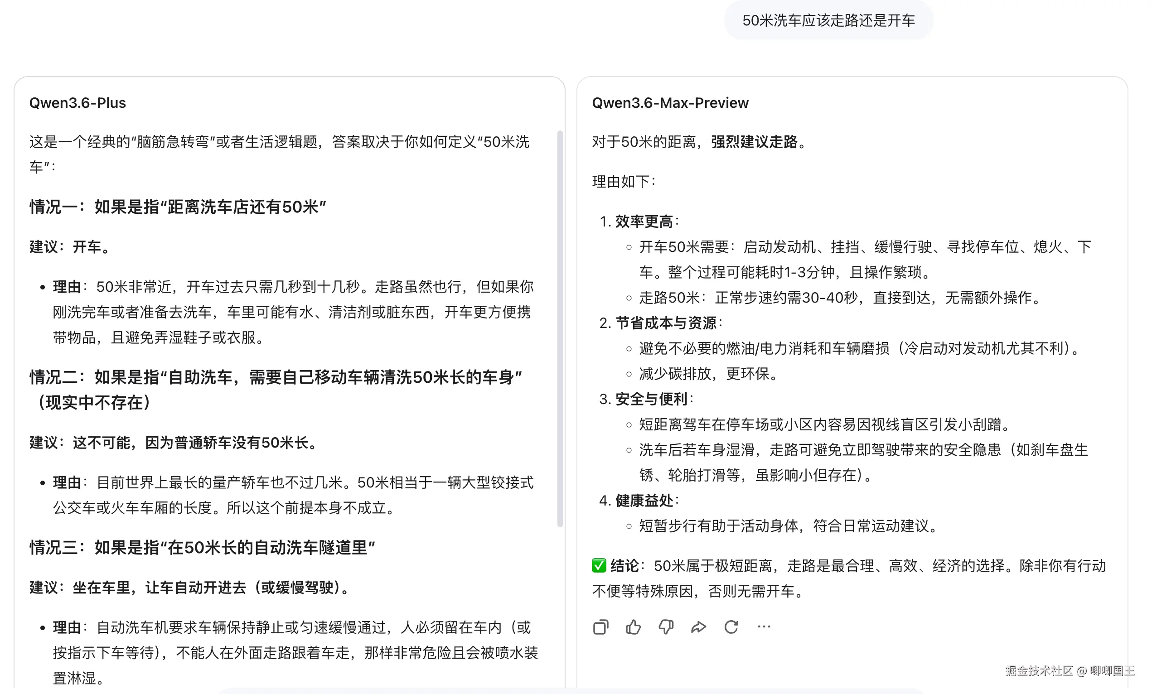Screen dimensions: 1152x694
Task: Copy Qwen3.6-Max-Preview's response
Action: tap(601, 627)
